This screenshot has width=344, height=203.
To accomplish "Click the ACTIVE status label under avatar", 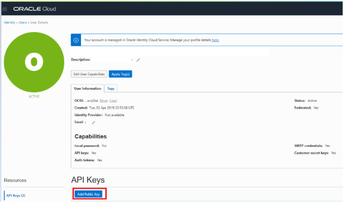I will point(34,97).
